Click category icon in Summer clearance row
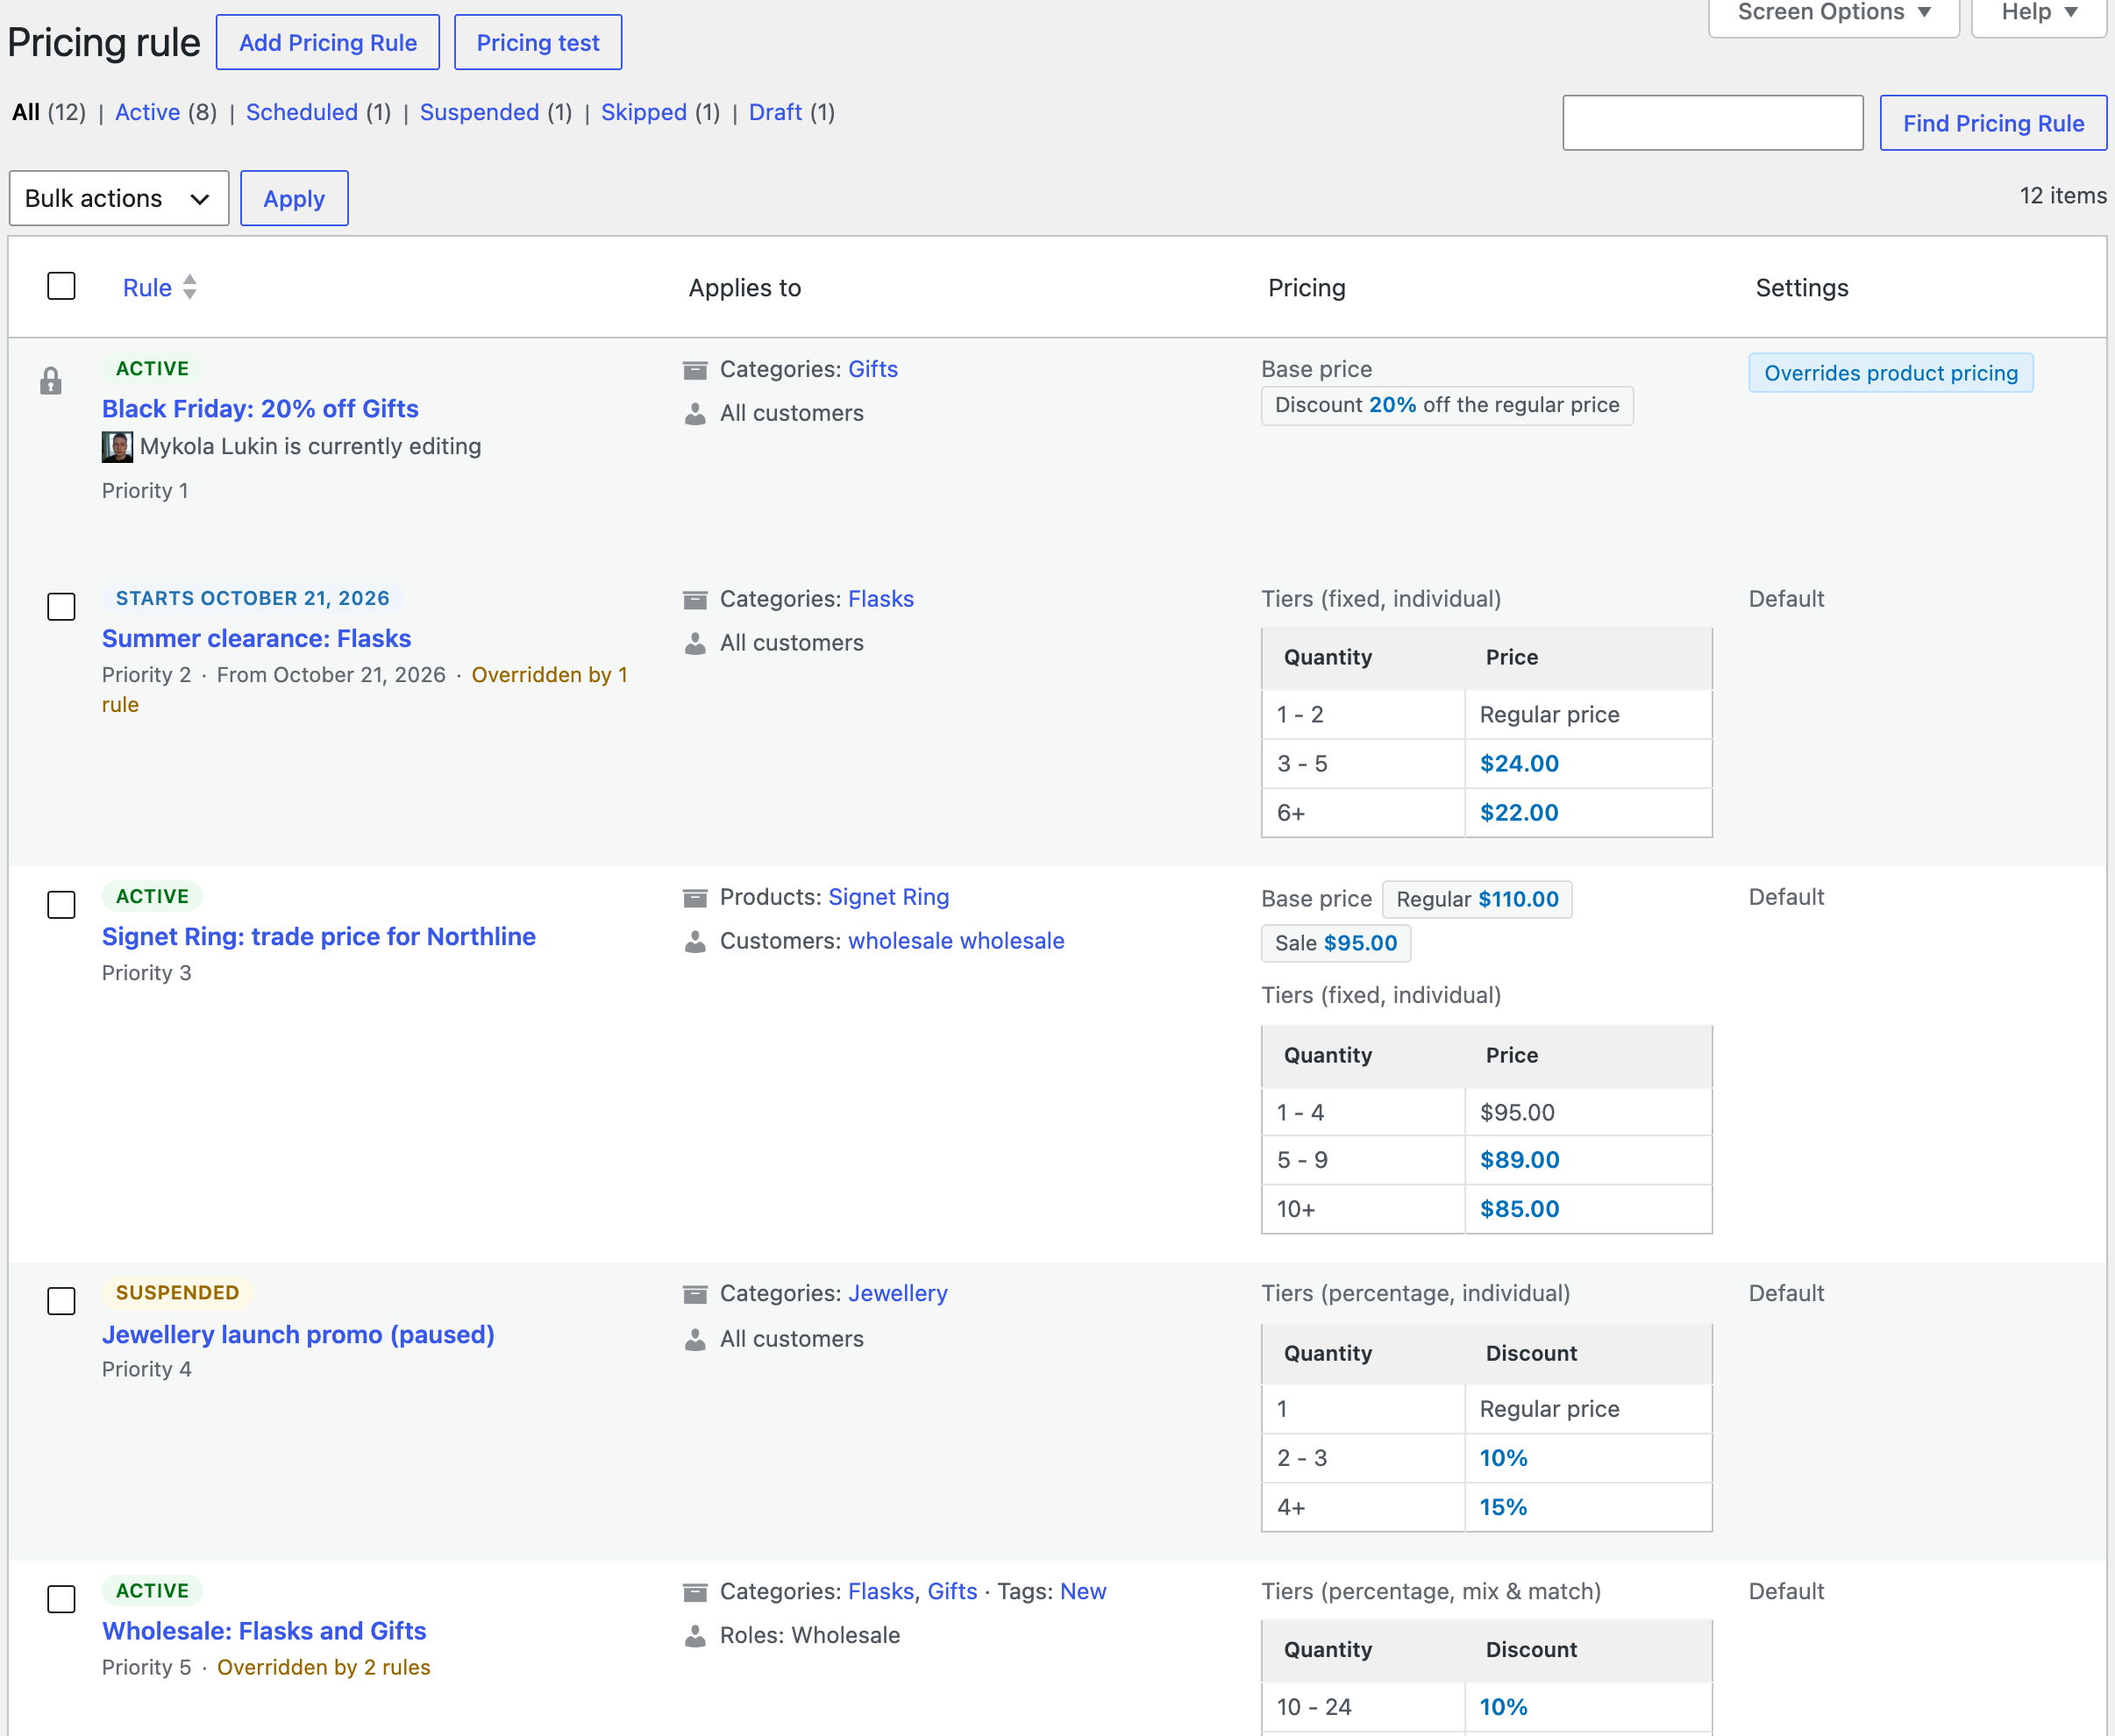Viewport: 2115px width, 1736px height. pyautogui.click(x=695, y=600)
